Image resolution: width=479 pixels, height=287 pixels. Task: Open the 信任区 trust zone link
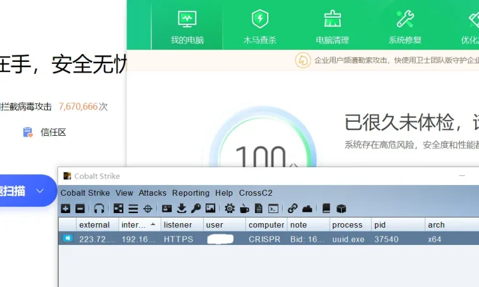53,133
